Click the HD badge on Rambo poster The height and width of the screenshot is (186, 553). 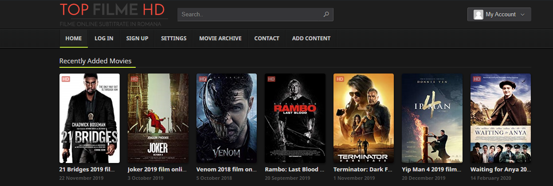[x=271, y=79]
